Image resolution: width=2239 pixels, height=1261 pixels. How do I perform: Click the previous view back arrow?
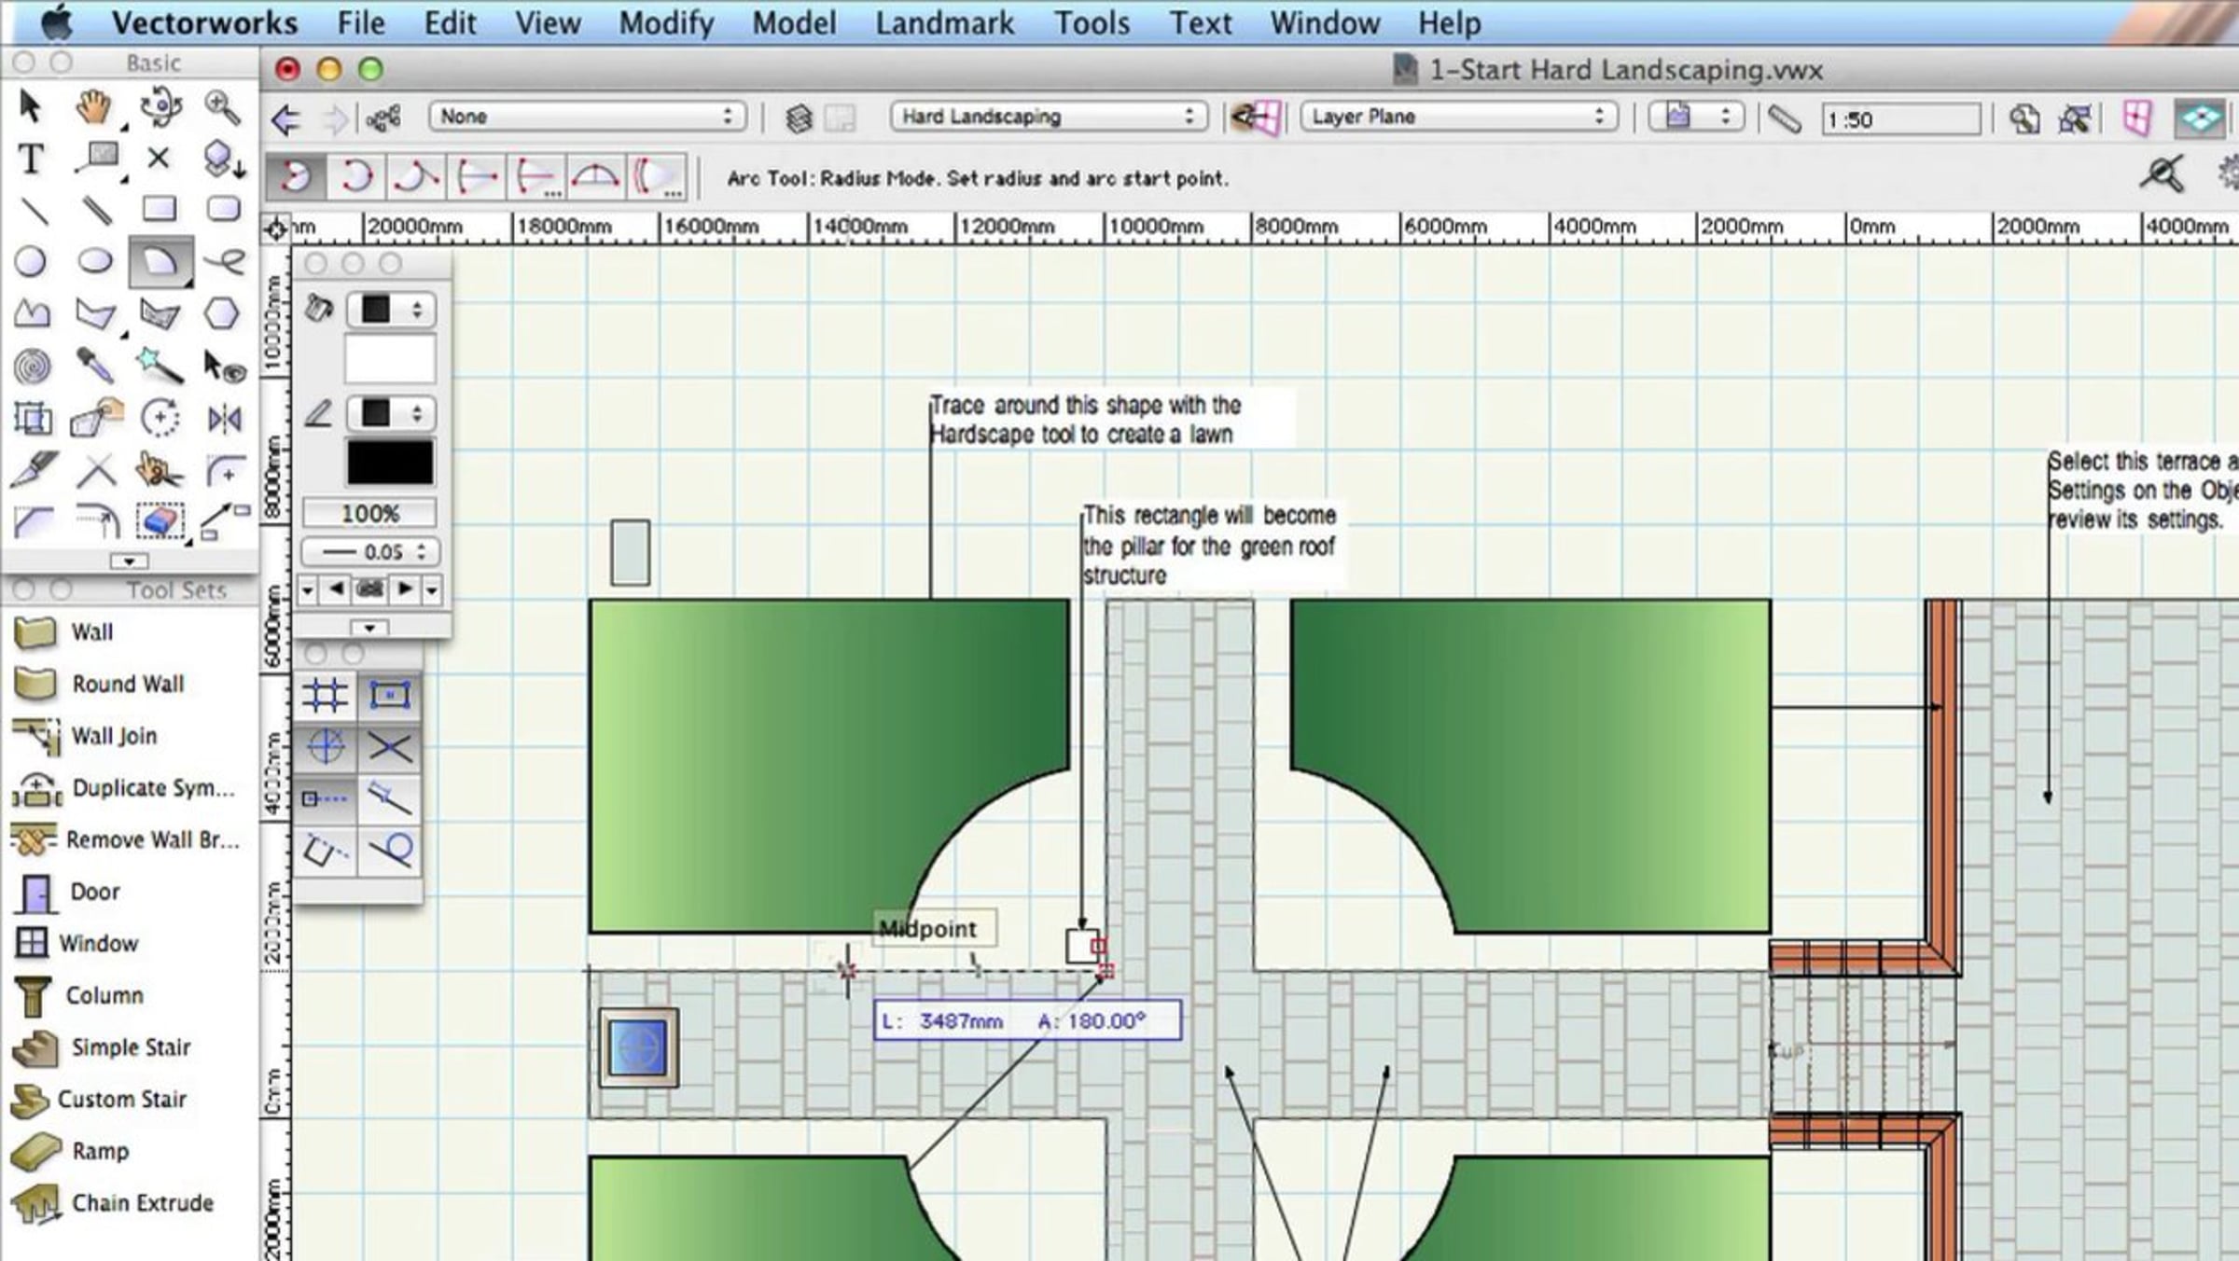[x=285, y=119]
